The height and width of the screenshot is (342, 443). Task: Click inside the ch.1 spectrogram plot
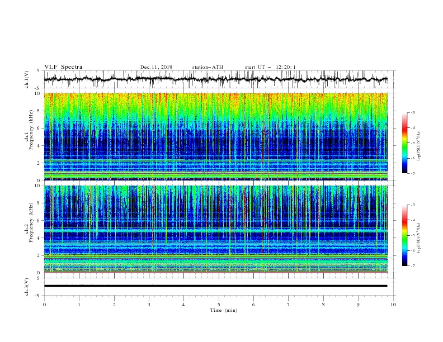click(x=216, y=136)
